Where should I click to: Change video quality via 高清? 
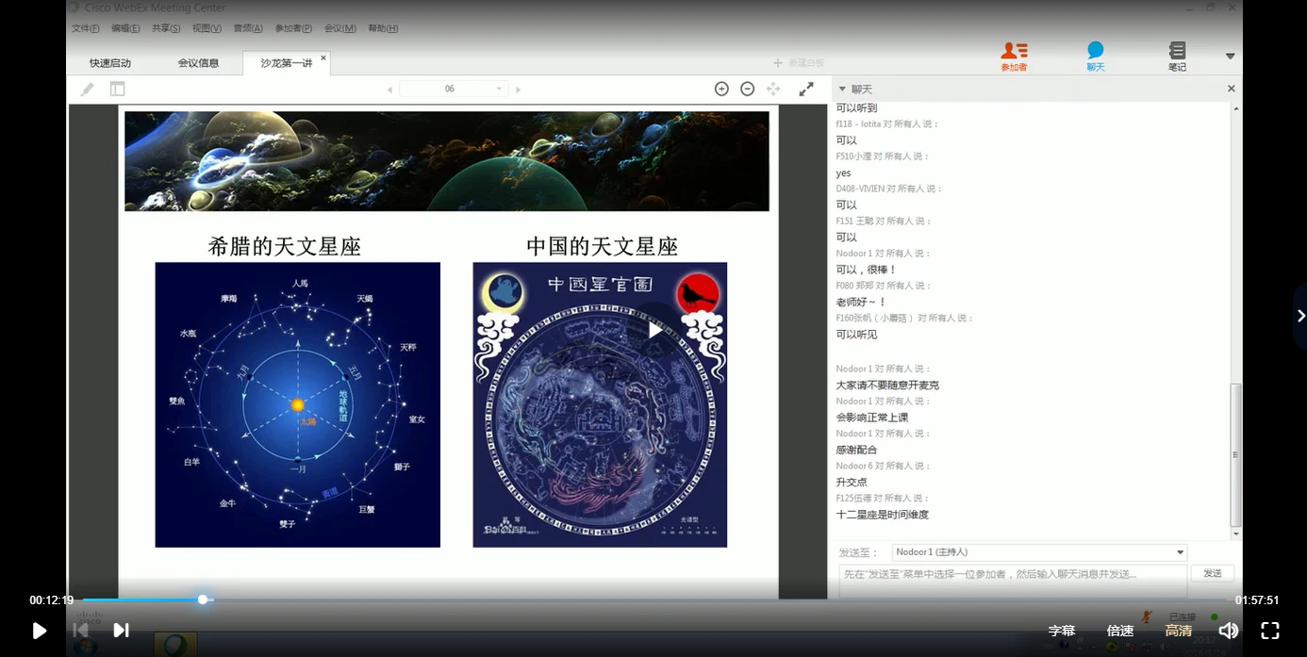click(1179, 631)
